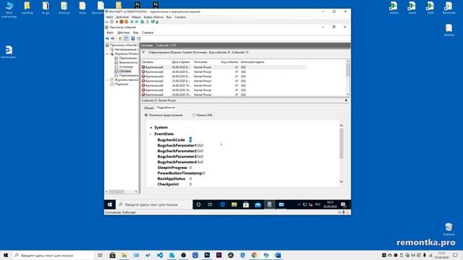
Task: Open the Recycle Bin desktop icon
Action: pos(449,229)
